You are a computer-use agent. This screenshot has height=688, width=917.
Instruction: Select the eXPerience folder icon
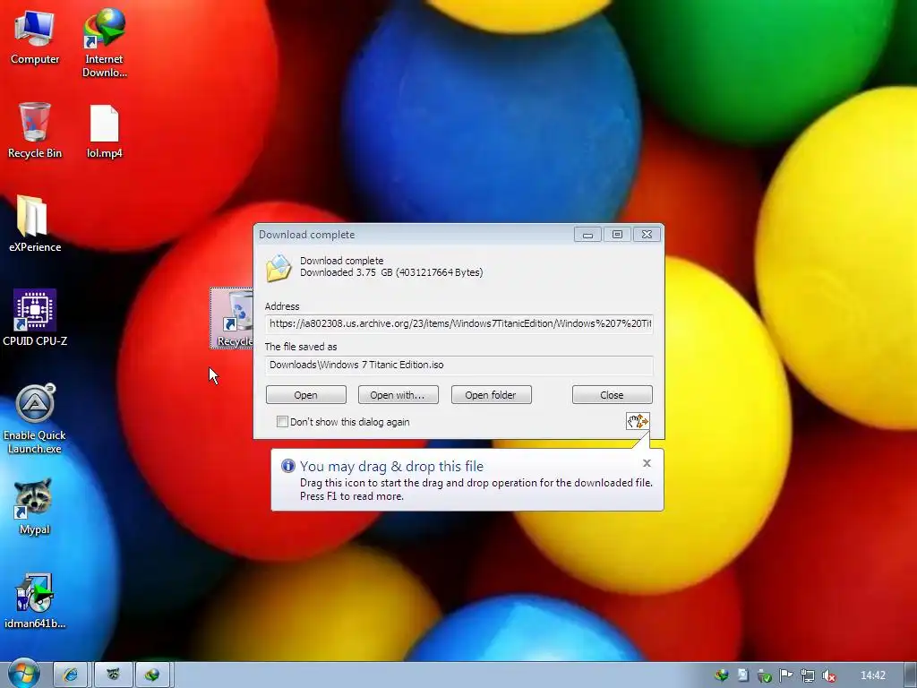pyautogui.click(x=35, y=224)
